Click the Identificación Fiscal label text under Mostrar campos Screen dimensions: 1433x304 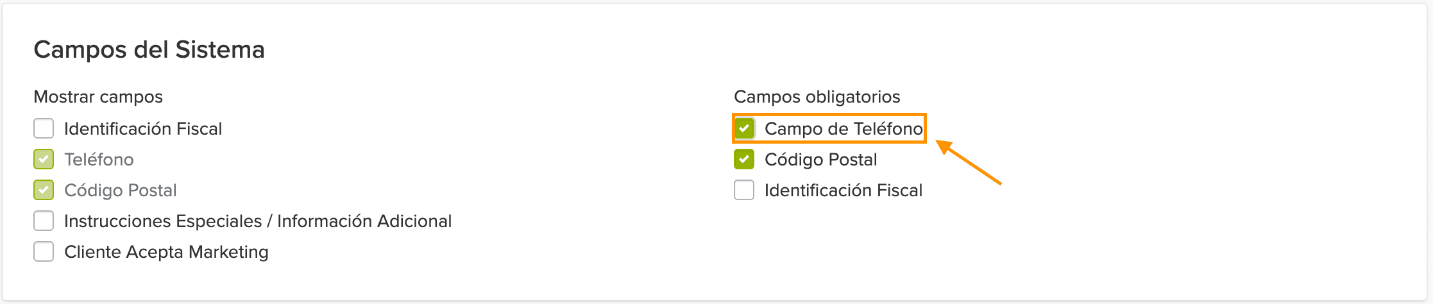(143, 129)
